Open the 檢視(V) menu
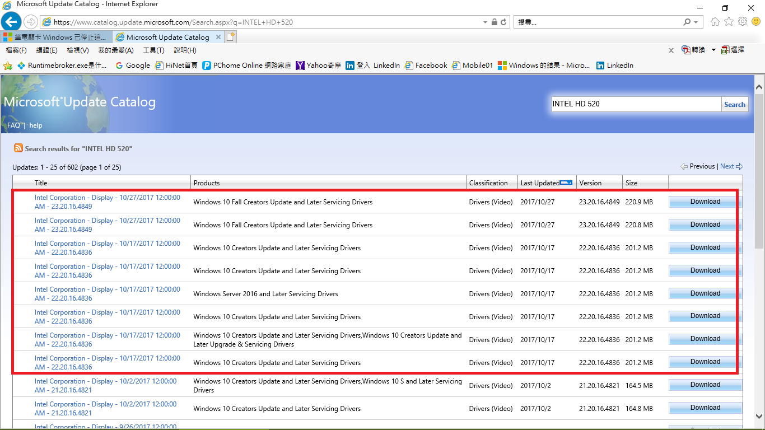The width and height of the screenshot is (765, 430). click(78, 50)
